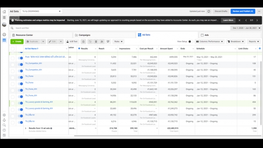
Task: Open the Reports dropdown
Action: [x=254, y=42]
